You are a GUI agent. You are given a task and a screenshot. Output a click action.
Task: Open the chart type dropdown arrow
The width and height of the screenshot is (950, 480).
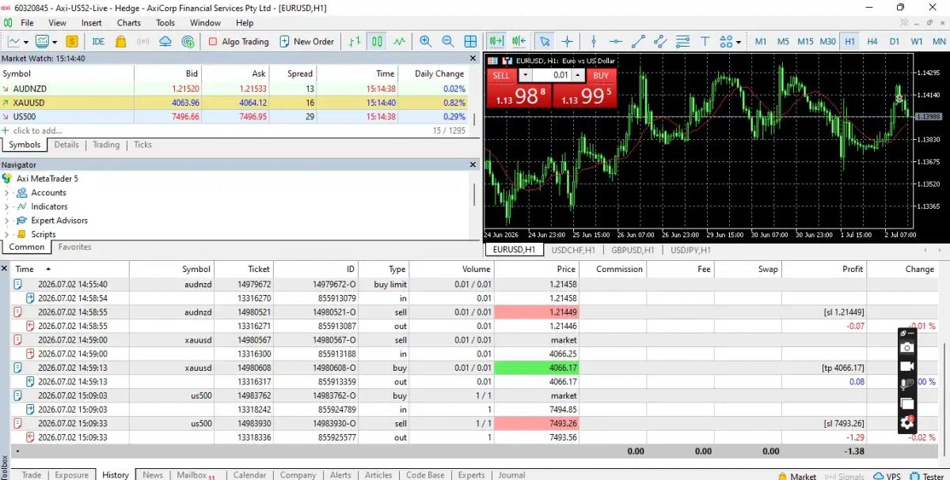[x=26, y=41]
